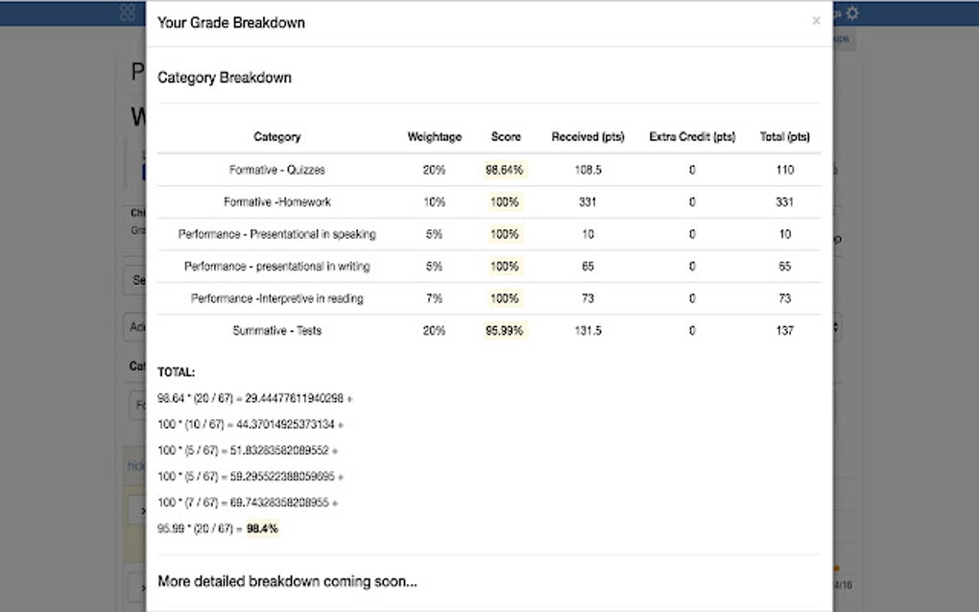The height and width of the screenshot is (612, 979).
Task: Click the highlighted 95.99% Summative Tests score
Action: 504,330
